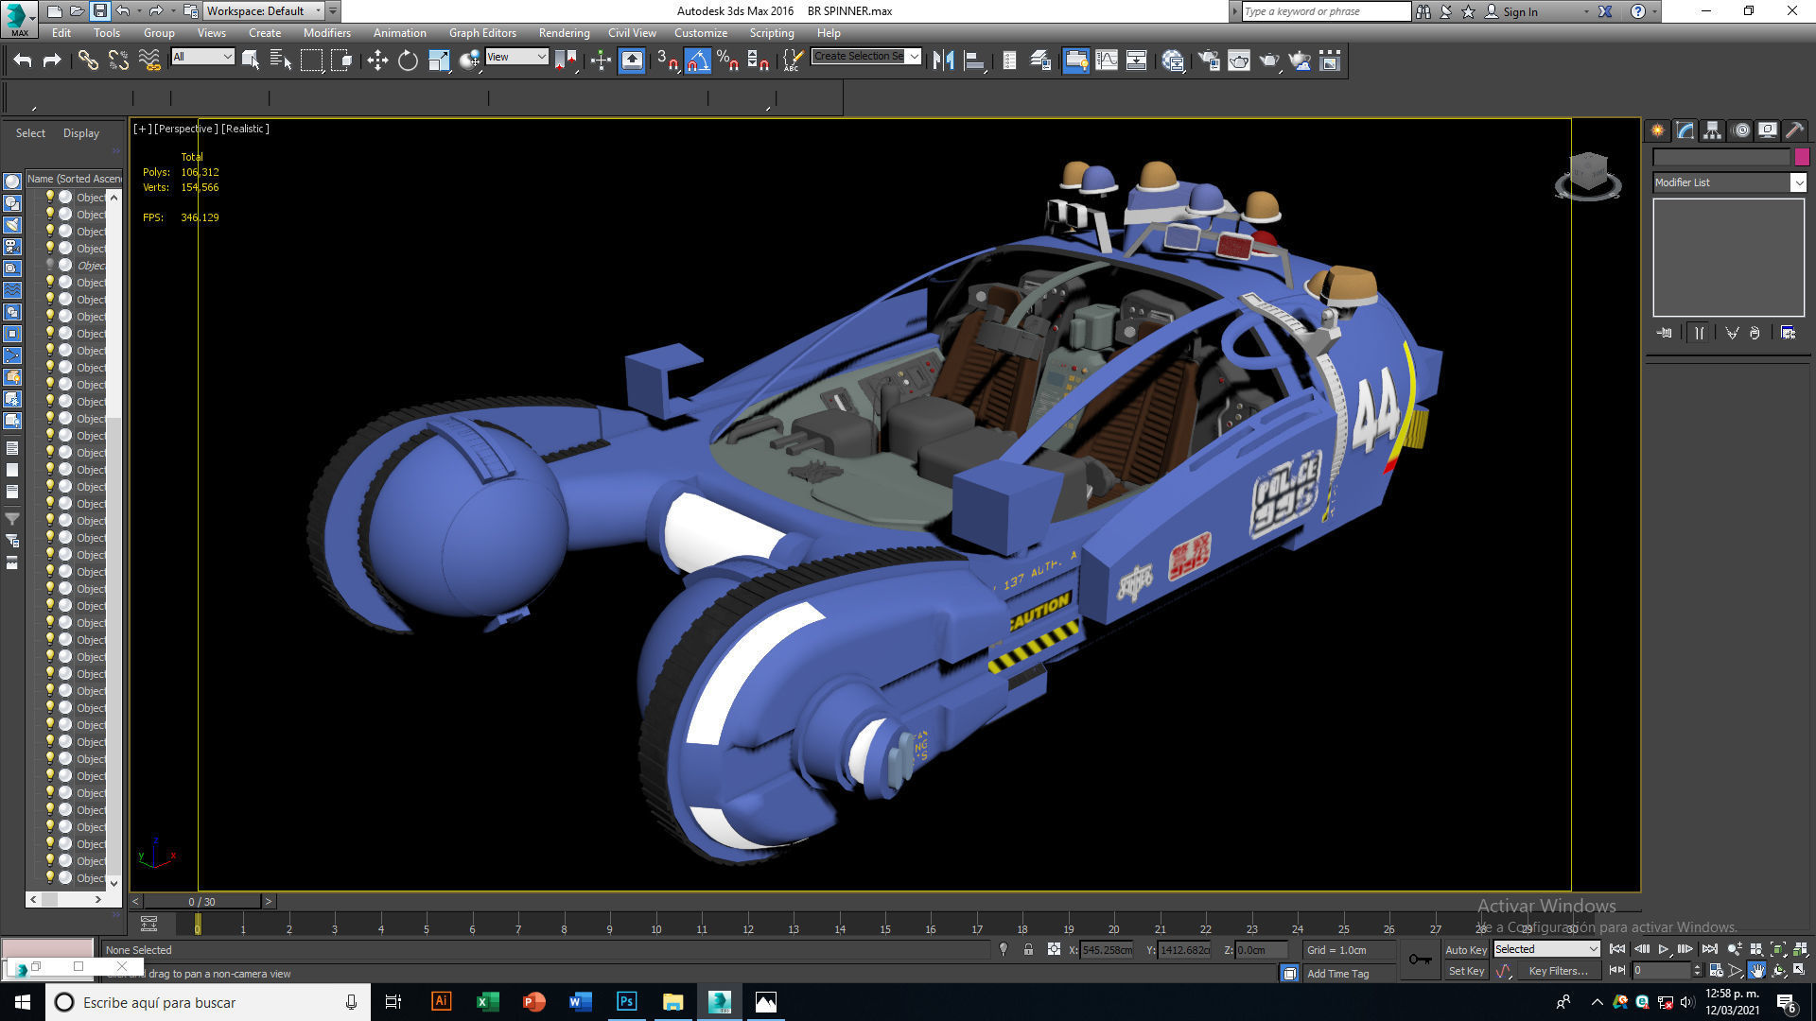Open the Civil View menu
This screenshot has width=1816, height=1021.
coord(632,32)
